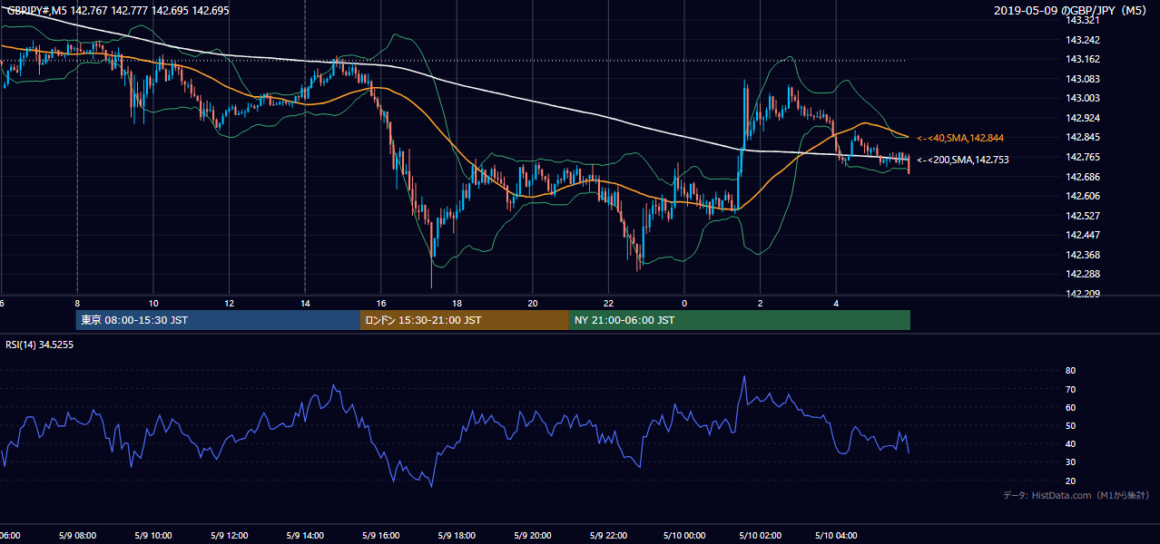Click price axis value 143.083

pyautogui.click(x=1081, y=79)
